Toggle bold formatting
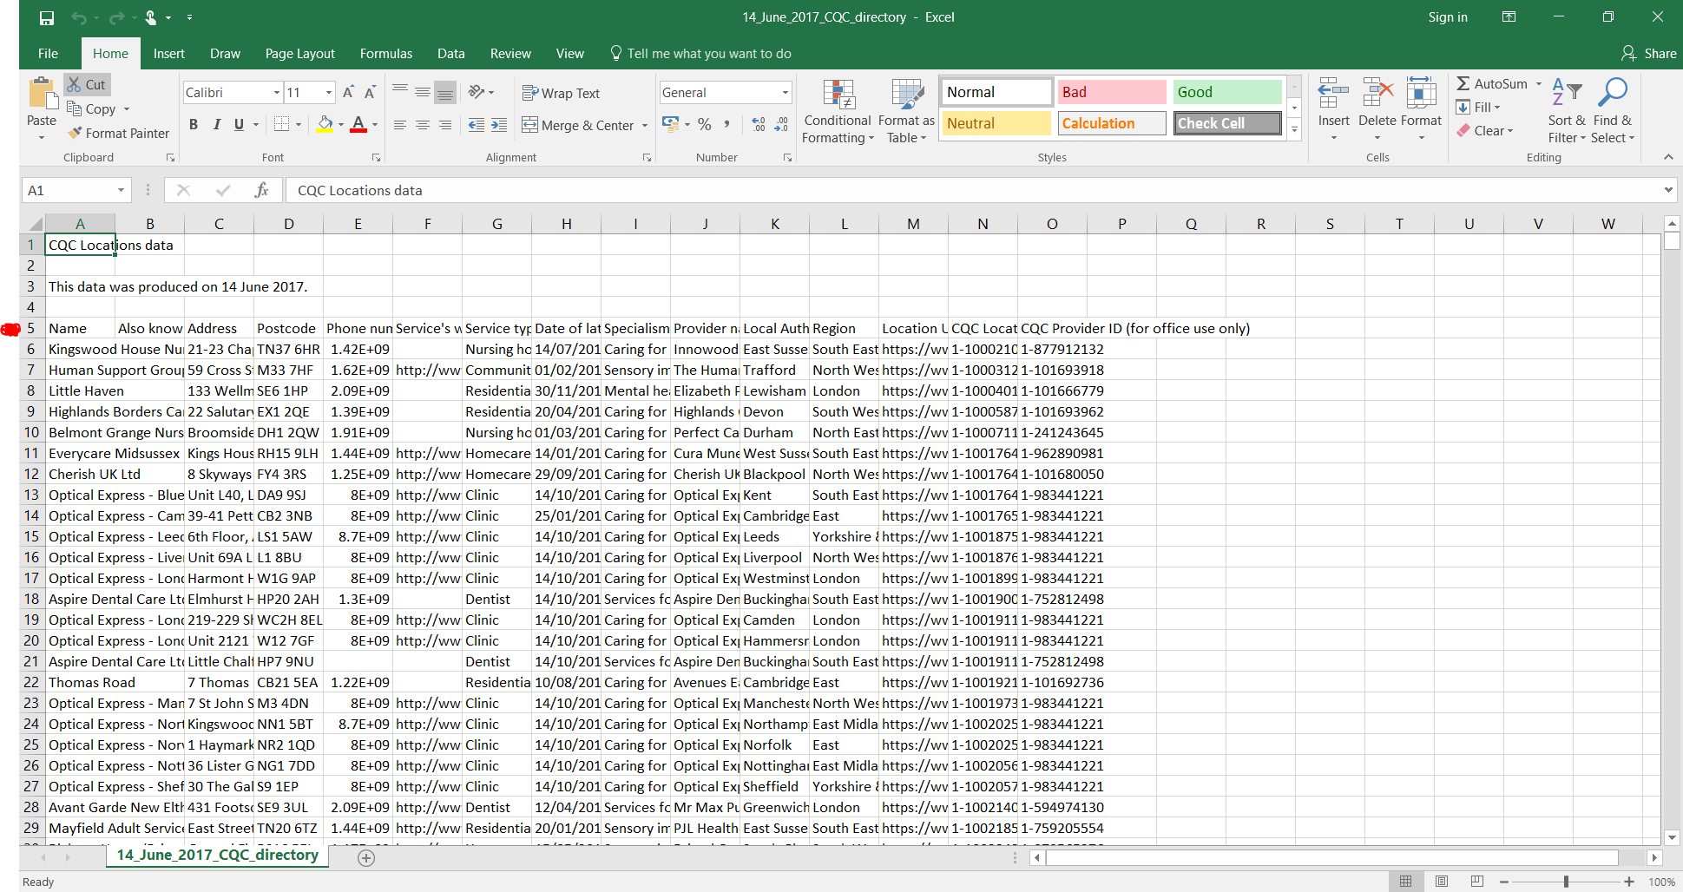1683x892 pixels. (193, 124)
